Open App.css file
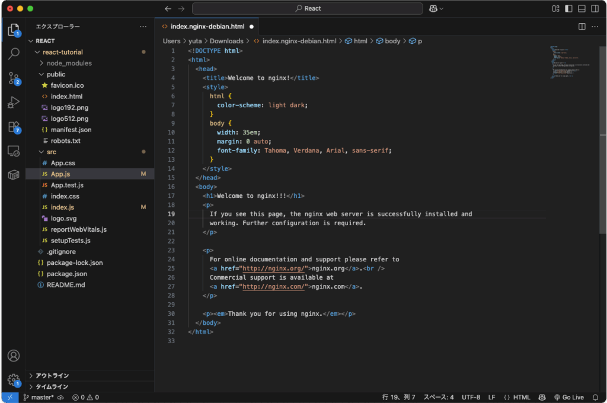 coord(90,163)
